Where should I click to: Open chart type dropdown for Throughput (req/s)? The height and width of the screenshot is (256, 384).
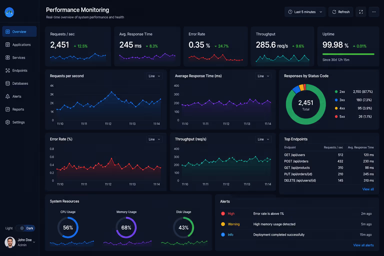click(x=263, y=139)
